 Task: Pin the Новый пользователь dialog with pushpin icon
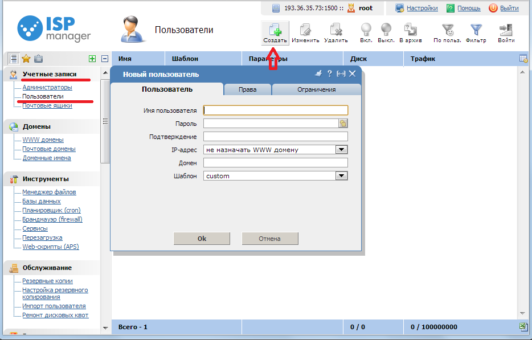coord(318,73)
